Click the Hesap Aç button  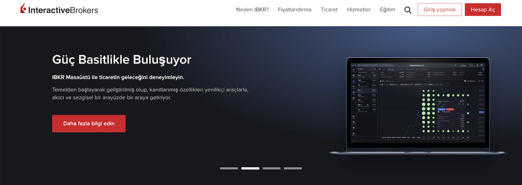point(483,10)
